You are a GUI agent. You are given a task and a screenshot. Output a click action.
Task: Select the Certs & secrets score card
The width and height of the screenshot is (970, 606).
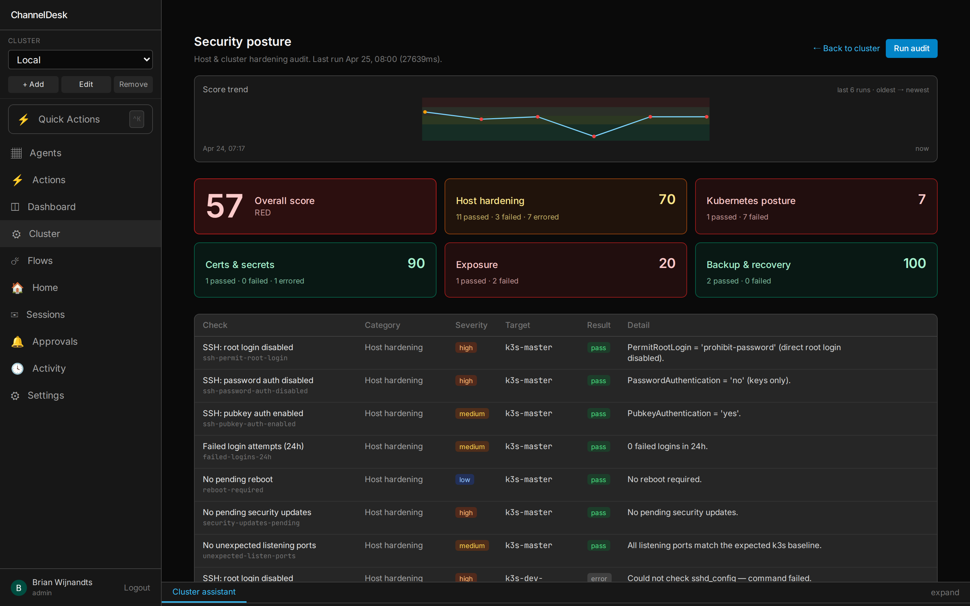click(x=315, y=270)
